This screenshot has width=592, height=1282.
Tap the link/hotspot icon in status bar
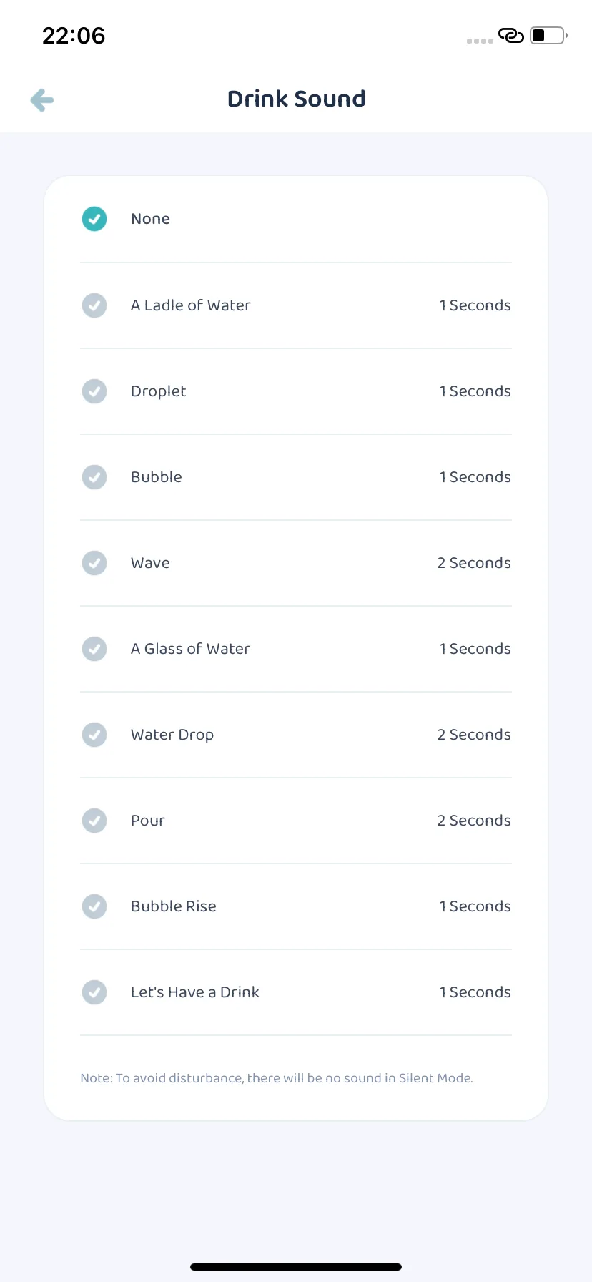511,35
